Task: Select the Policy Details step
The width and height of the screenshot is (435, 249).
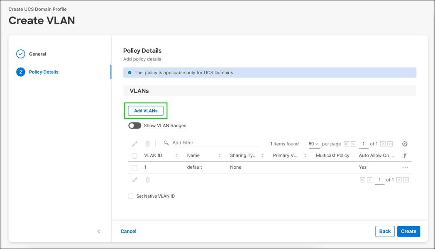Action: tap(44, 72)
